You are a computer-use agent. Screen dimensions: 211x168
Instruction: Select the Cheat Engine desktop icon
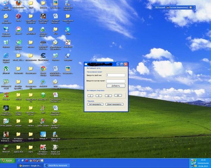coord(43,57)
